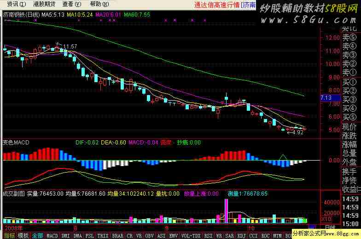Click the MACD:-0.04 value

[143, 143]
